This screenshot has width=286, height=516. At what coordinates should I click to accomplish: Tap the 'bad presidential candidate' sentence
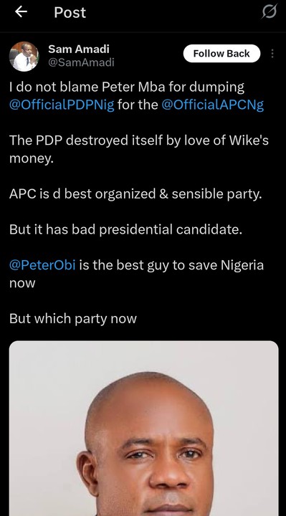pyautogui.click(x=125, y=230)
